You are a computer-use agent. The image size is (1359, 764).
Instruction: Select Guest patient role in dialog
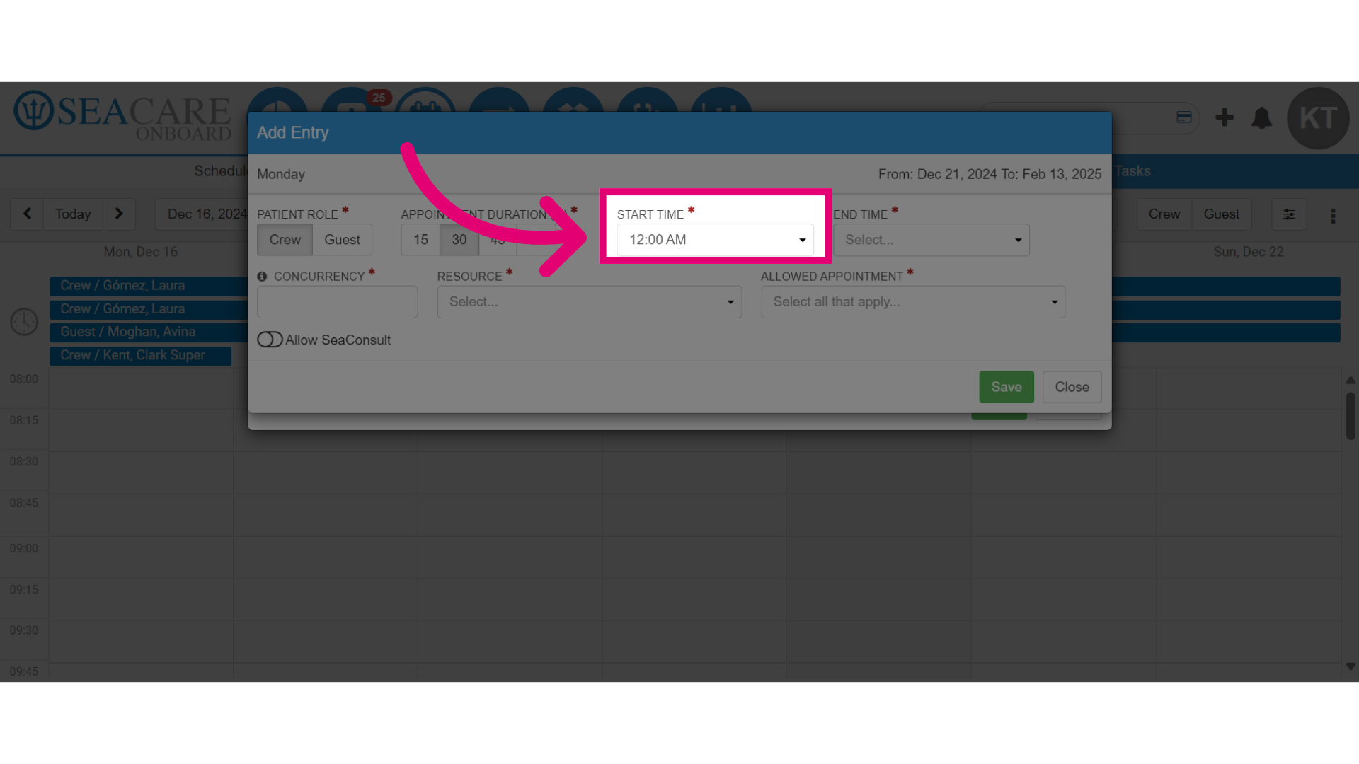(x=342, y=240)
